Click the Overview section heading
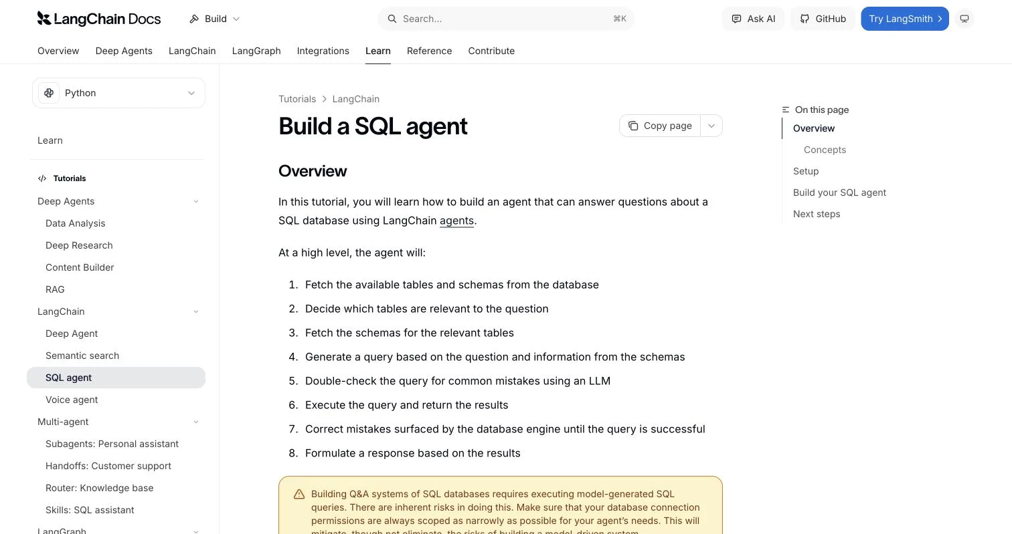 [313, 171]
